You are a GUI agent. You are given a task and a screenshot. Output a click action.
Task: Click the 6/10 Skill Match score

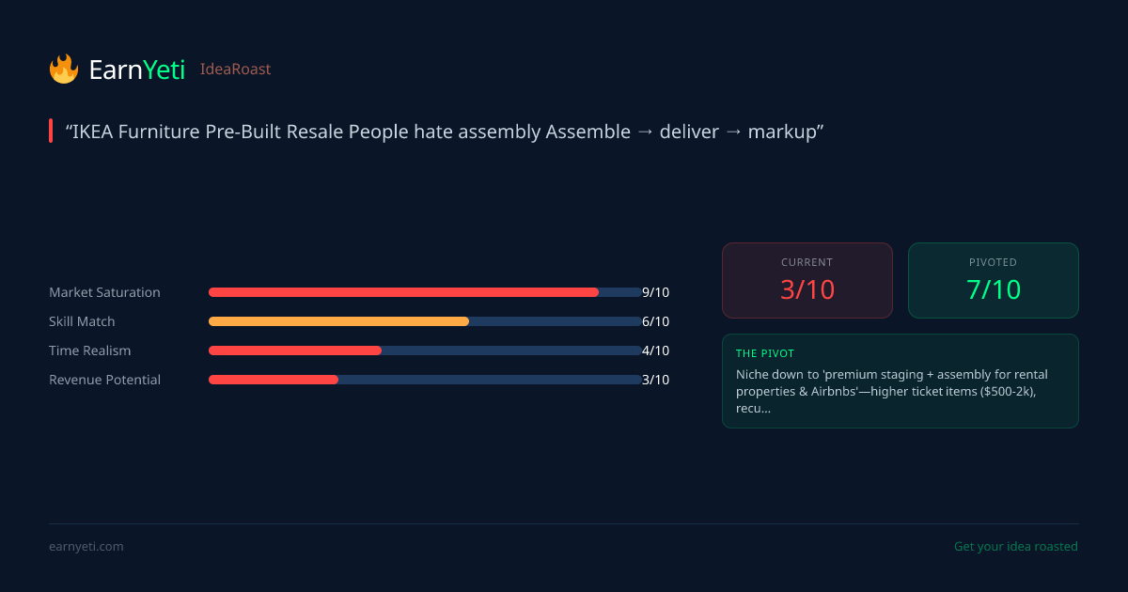tap(655, 321)
